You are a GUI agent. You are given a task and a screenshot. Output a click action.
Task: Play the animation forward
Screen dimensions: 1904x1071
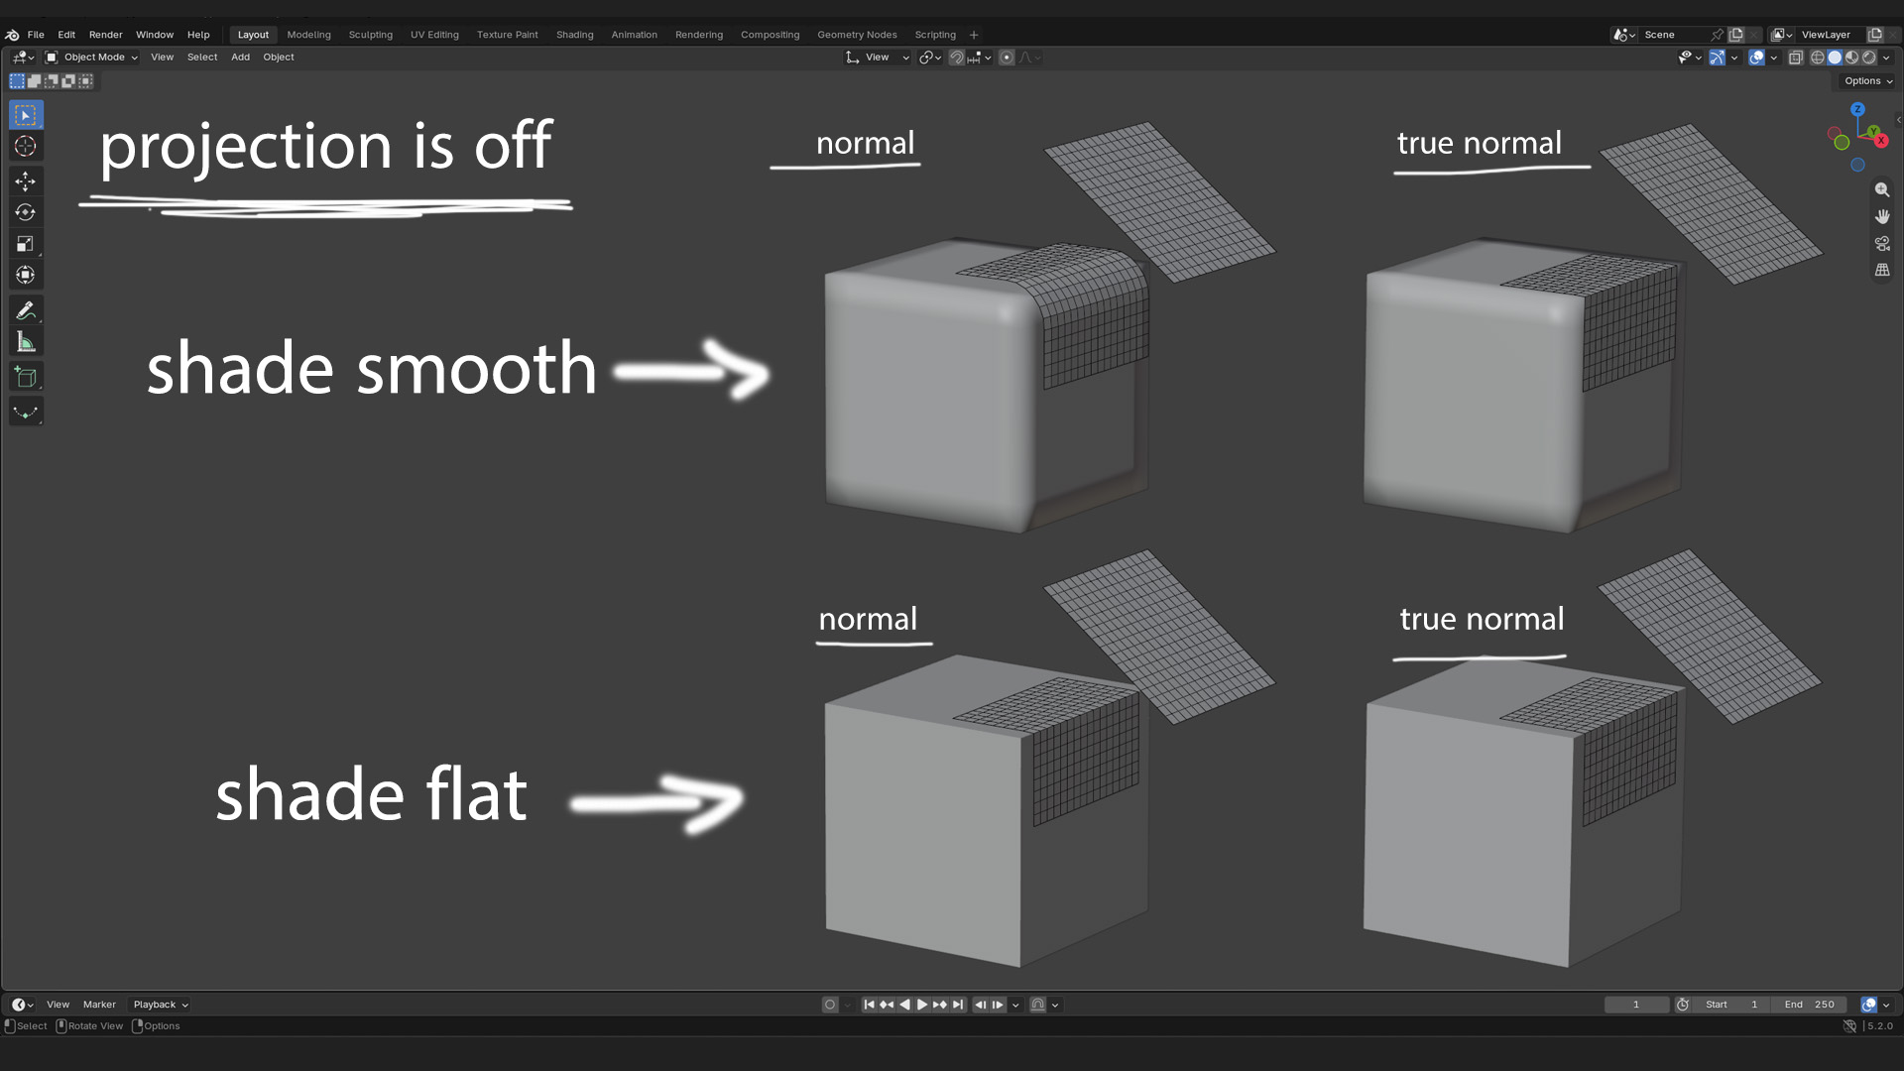[x=922, y=1005]
